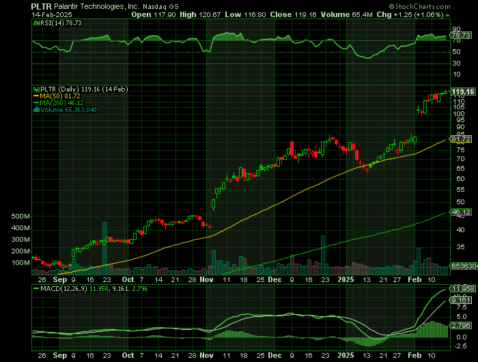Click the PLTR ticker symbol in the header
The image size is (478, 362).
point(42,6)
